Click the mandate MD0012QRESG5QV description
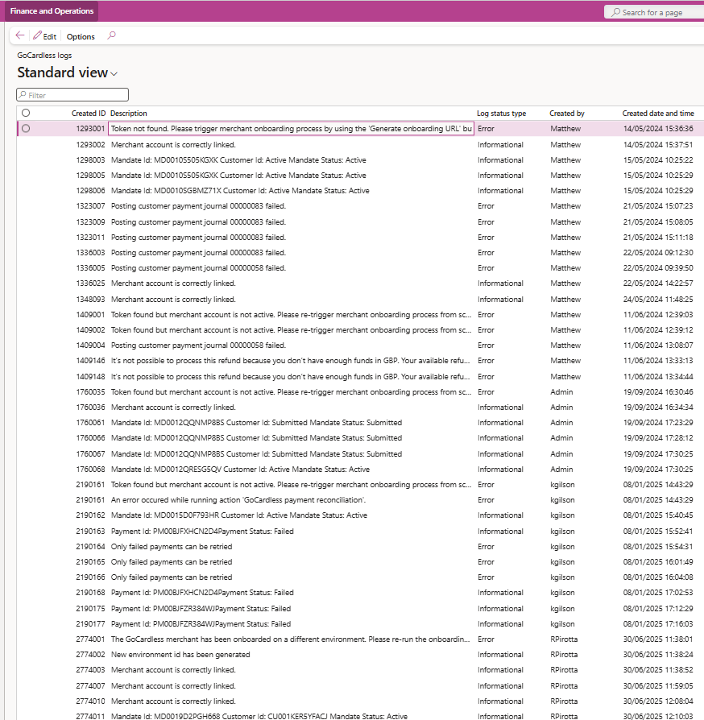This screenshot has width=704, height=720. tap(240, 470)
